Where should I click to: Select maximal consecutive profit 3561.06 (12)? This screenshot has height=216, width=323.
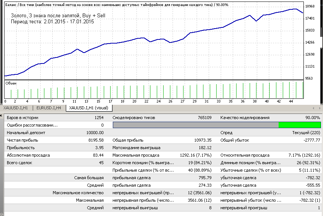click(x=200, y=200)
